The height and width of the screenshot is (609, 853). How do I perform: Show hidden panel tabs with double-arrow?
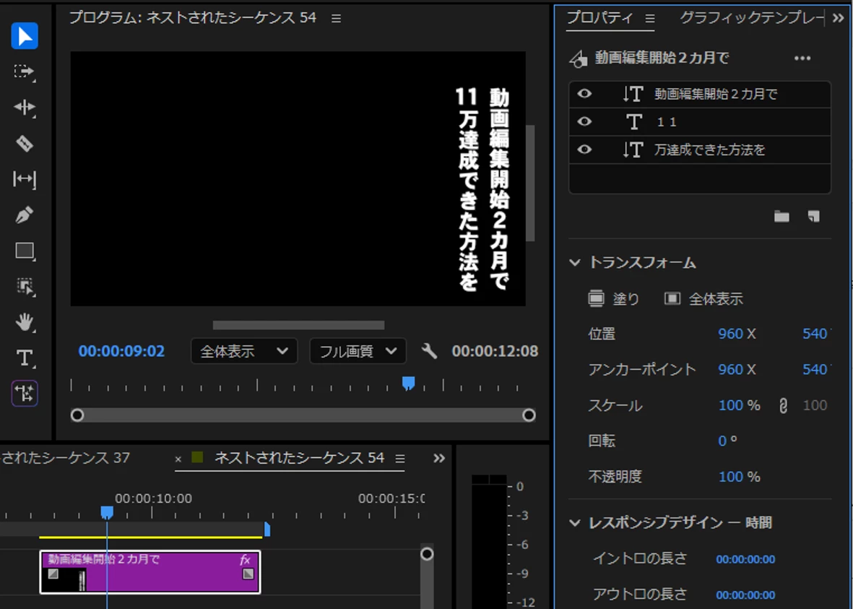click(839, 18)
